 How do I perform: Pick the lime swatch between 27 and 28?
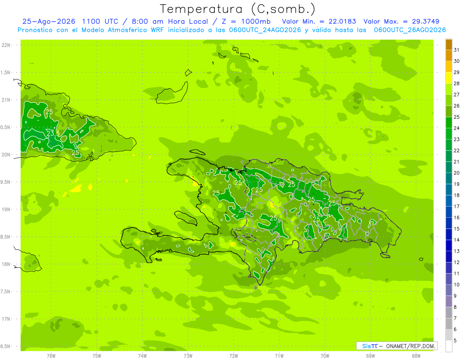(x=449, y=89)
